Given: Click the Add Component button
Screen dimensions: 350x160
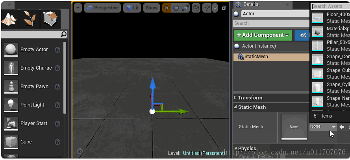Looking at the screenshot, I should 263,35.
